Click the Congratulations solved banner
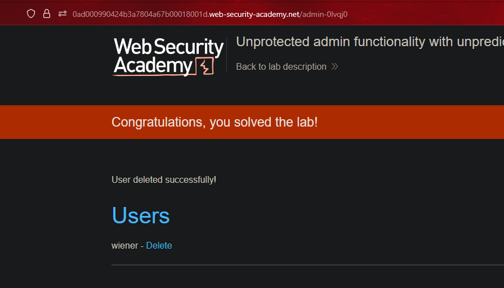This screenshot has width=504, height=288. pyautogui.click(x=215, y=121)
